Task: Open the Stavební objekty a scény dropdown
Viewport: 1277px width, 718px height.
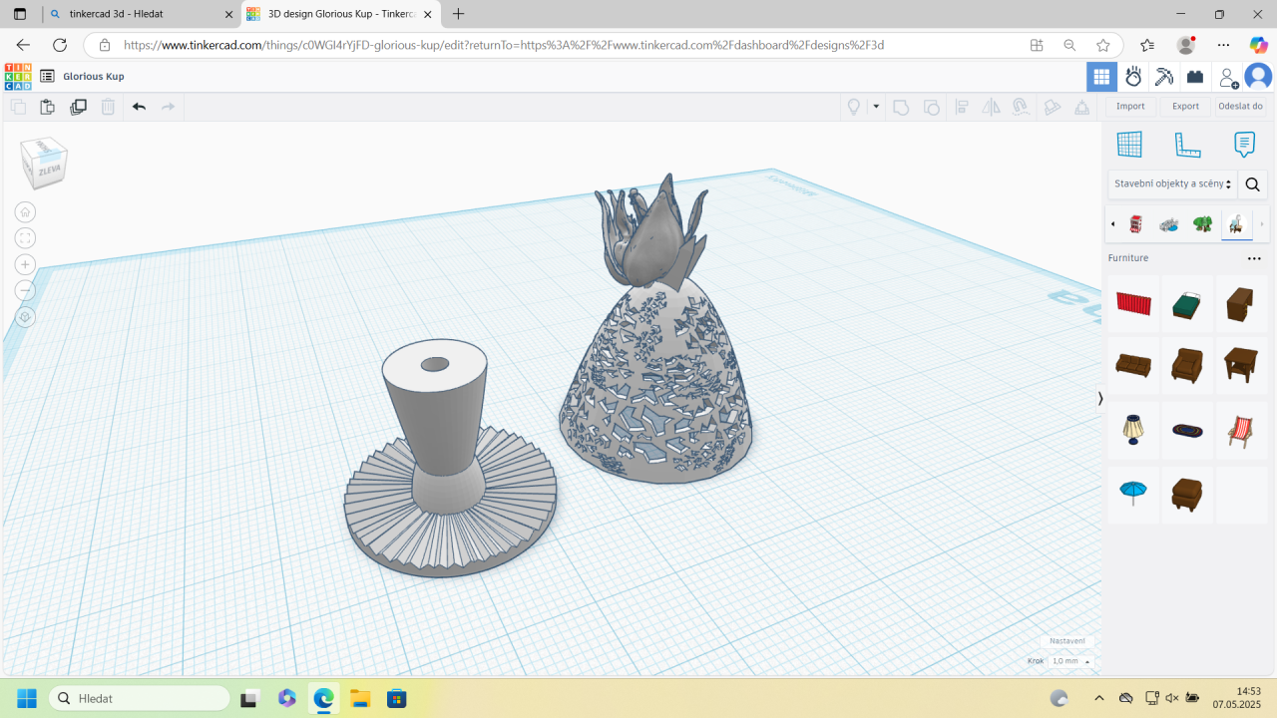Action: [1172, 183]
